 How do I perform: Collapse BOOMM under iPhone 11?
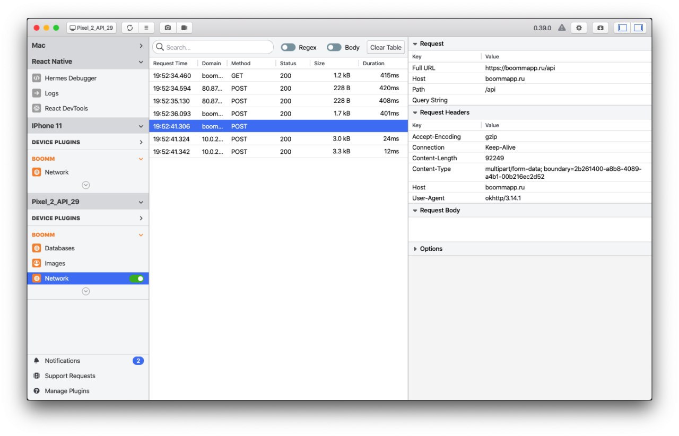pyautogui.click(x=141, y=159)
